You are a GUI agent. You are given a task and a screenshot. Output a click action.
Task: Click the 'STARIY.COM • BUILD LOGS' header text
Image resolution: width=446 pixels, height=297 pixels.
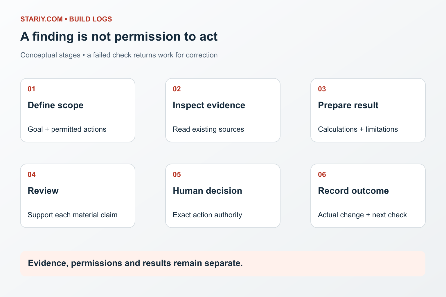66,19
